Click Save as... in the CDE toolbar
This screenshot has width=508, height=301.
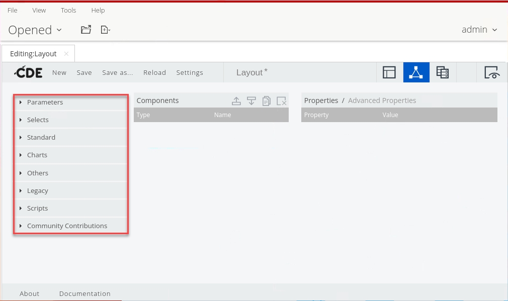(x=117, y=73)
